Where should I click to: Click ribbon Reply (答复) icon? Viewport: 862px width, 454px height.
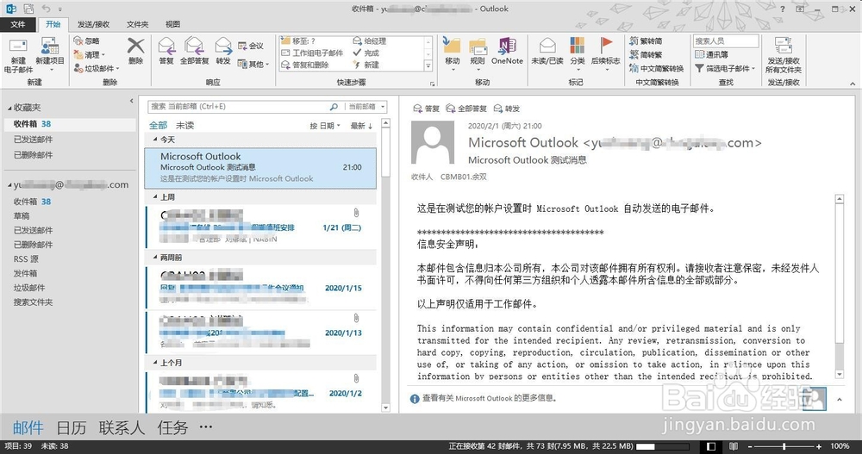tap(166, 46)
